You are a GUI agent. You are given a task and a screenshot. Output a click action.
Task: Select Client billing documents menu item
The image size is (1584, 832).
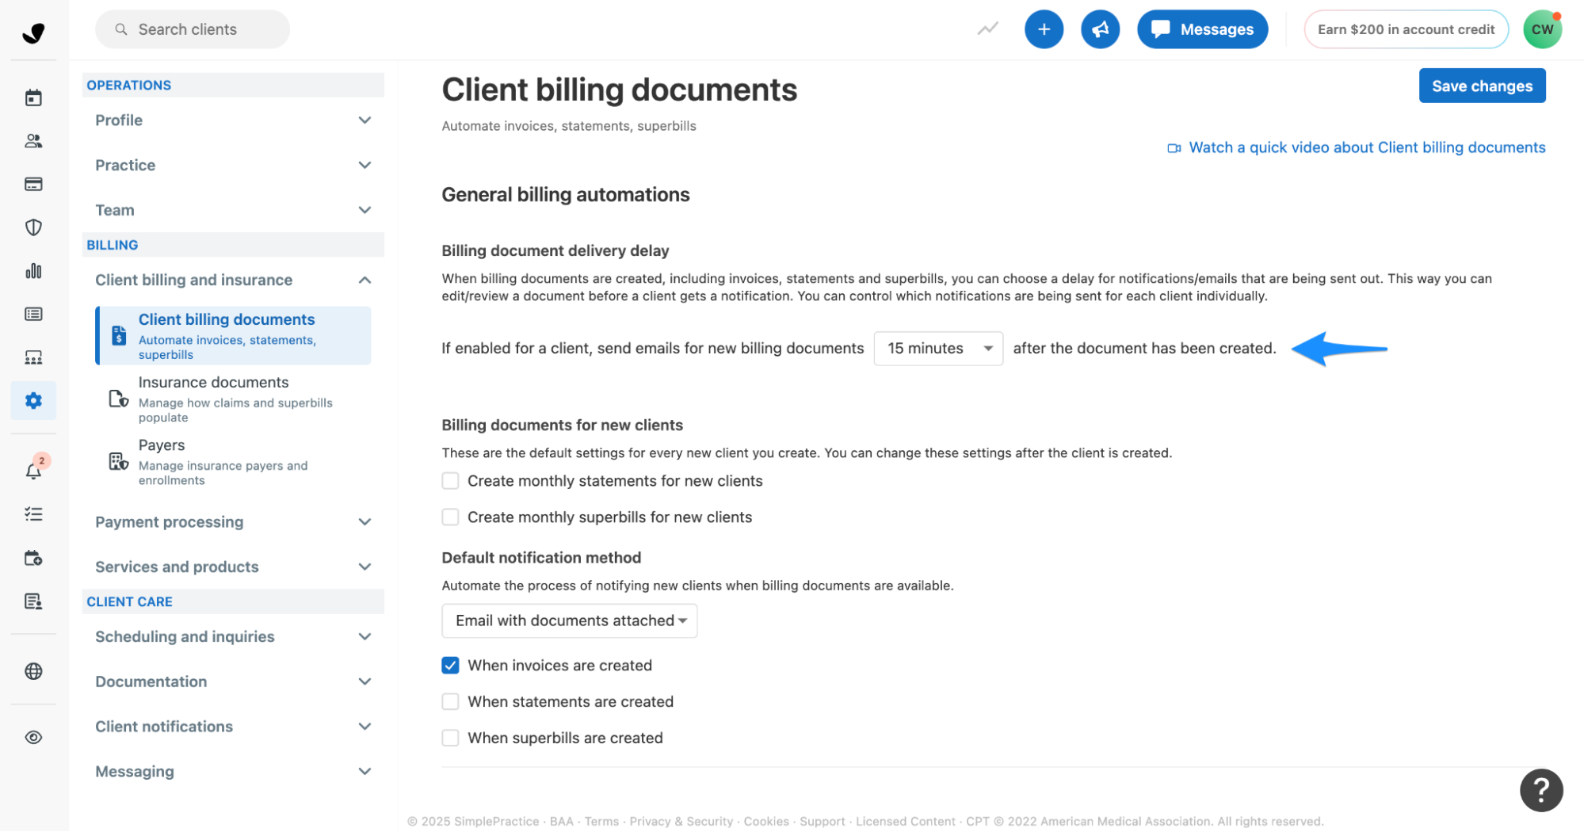pyautogui.click(x=233, y=336)
